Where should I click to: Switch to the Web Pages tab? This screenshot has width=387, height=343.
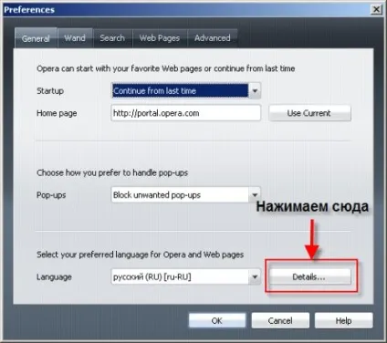click(x=160, y=38)
